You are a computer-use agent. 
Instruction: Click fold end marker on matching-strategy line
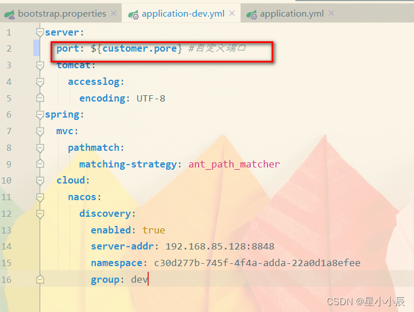coord(40,164)
